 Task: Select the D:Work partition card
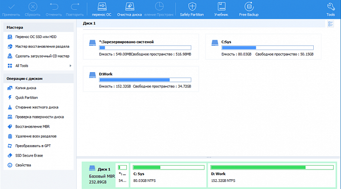coord(141,79)
